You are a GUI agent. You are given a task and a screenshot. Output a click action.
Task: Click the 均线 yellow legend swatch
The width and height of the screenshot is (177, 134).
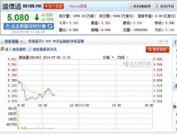point(127,57)
